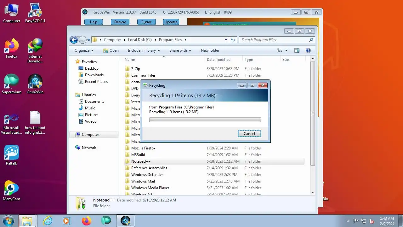Viewport: 403px width, 227px height.
Task: Sort by Date modified column header
Action: 223,59
